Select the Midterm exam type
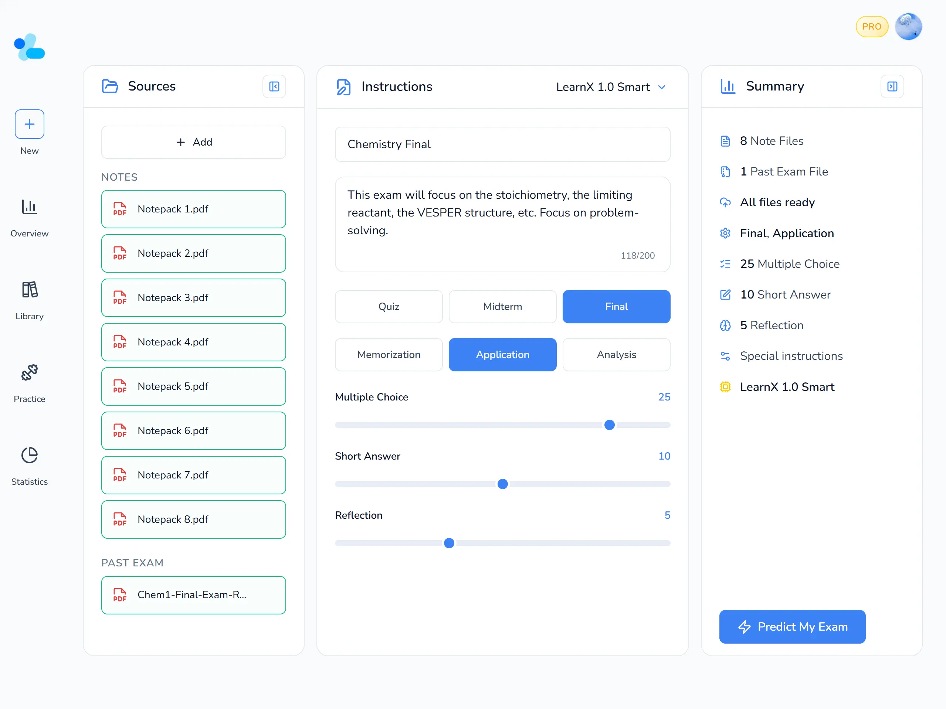This screenshot has height=709, width=946. click(502, 307)
